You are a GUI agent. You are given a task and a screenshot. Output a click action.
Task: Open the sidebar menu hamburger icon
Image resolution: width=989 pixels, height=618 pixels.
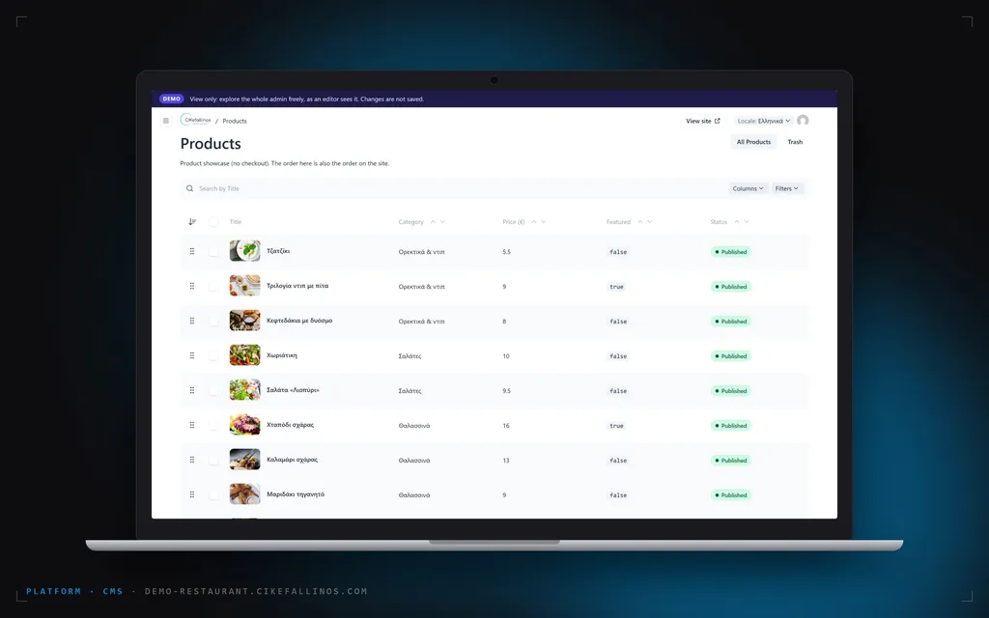tap(166, 121)
